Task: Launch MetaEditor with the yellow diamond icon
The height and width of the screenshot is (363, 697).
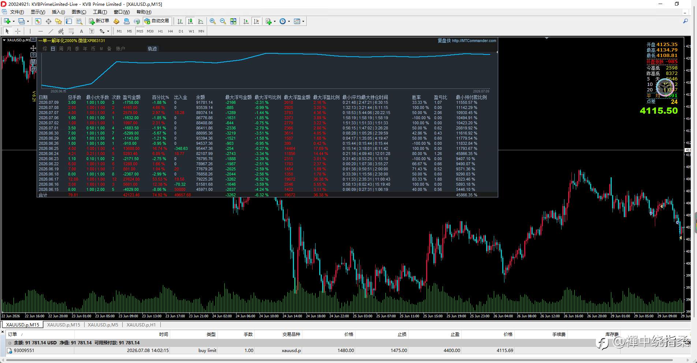Action: pyautogui.click(x=116, y=21)
